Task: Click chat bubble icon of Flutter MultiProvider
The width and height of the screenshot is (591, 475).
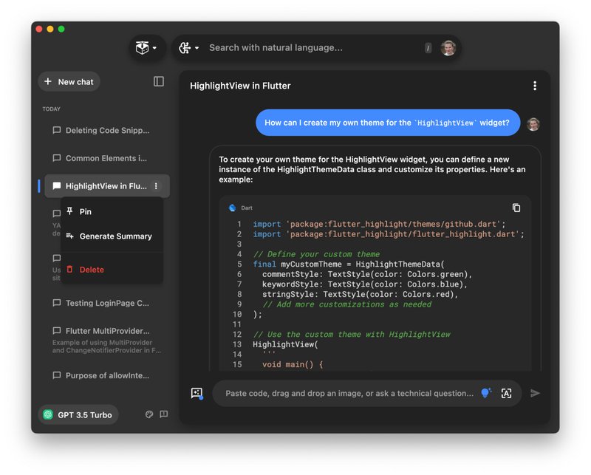Action: click(x=57, y=331)
